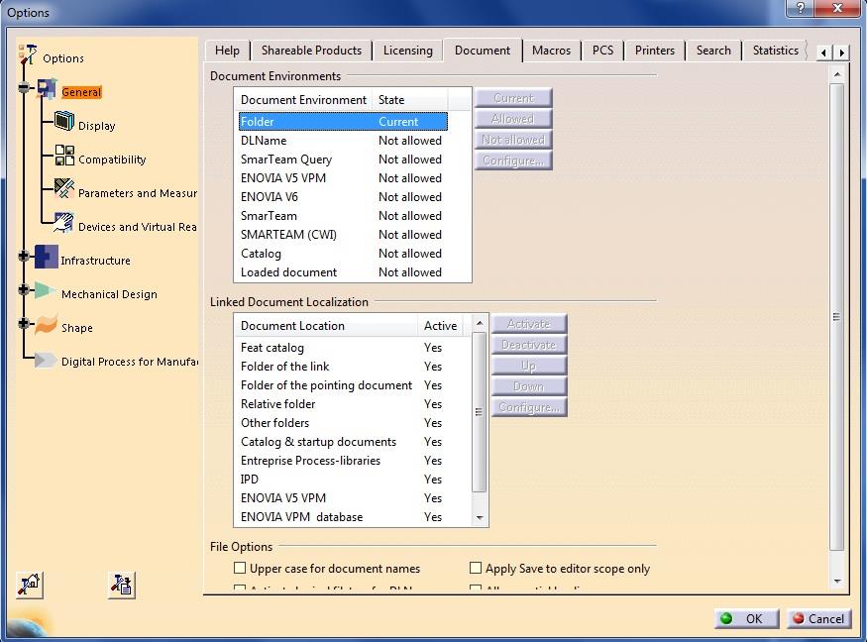
Task: Click the Document Location list scrollbar thumb
Action: 480,412
